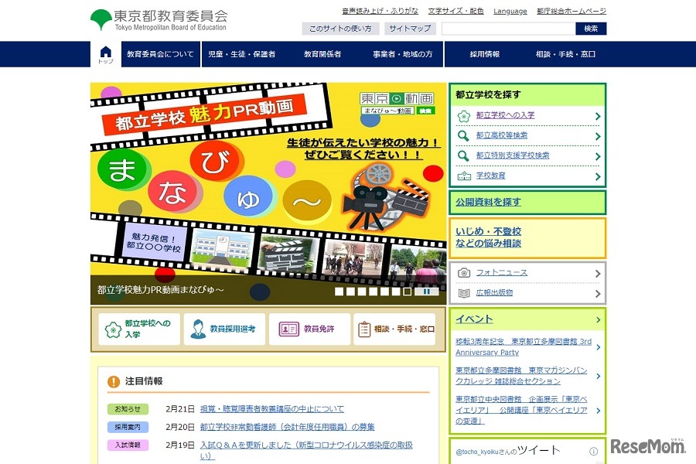Switch to the 採用情報 navigation tab

(x=483, y=55)
